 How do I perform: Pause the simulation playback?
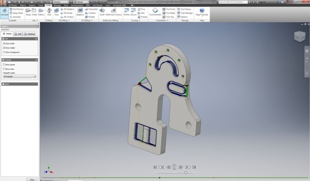pyautogui.click(x=174, y=167)
